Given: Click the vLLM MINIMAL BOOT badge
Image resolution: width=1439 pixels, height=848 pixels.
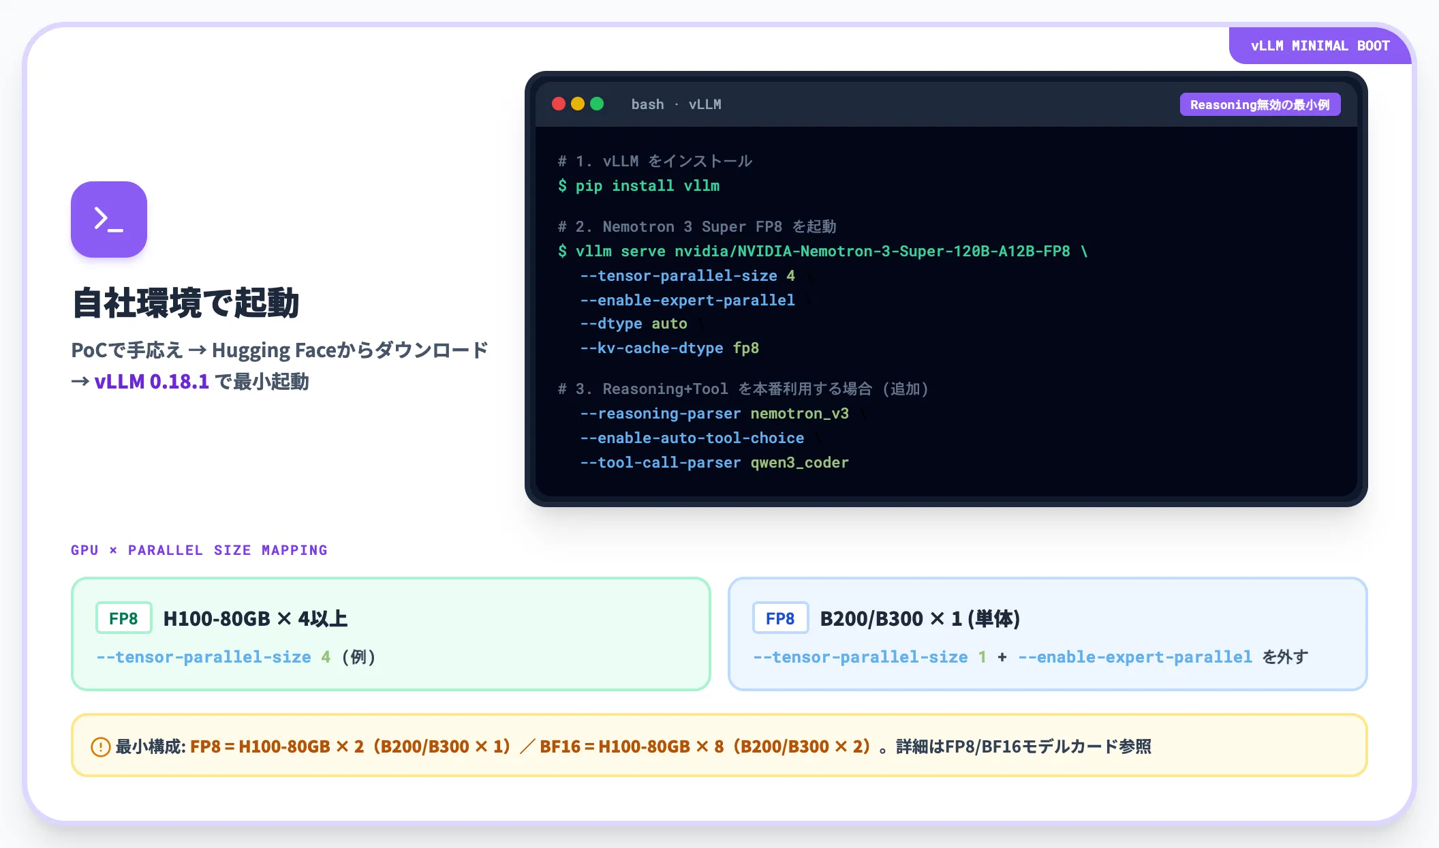Looking at the screenshot, I should tap(1320, 46).
